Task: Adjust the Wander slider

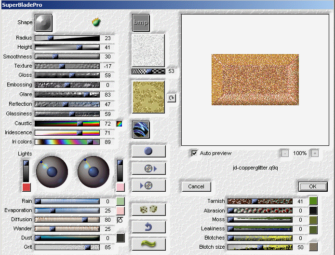Action: click(67, 229)
